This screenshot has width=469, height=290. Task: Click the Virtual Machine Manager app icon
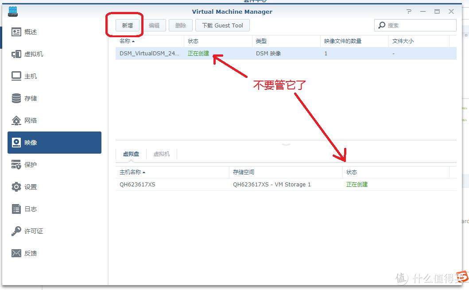click(x=13, y=12)
